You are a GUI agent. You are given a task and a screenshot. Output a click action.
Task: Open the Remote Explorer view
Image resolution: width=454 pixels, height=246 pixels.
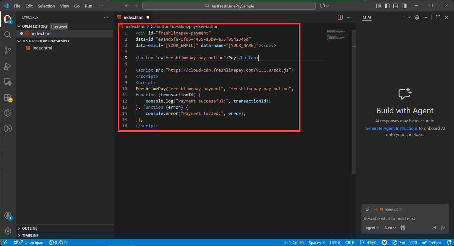click(x=7, y=82)
